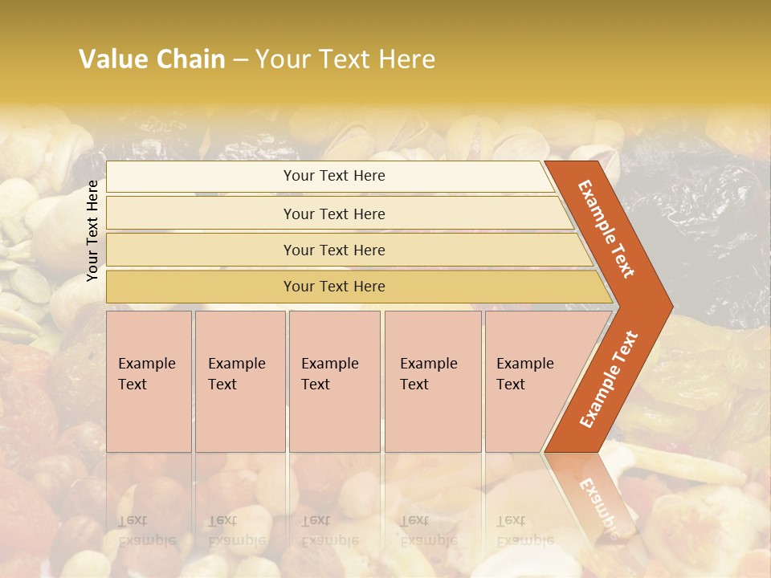Image resolution: width=771 pixels, height=578 pixels.
Task: Select the fourth, darkest 'Your Text Here' bar
Action: pos(359,287)
